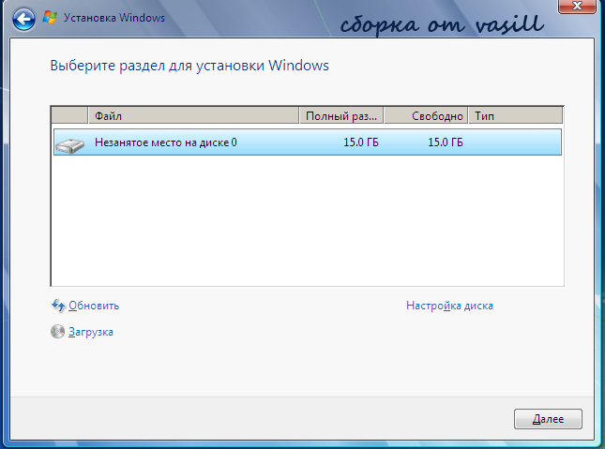
Task: Click the 15.0 ГБ total size value
Action: pyautogui.click(x=361, y=142)
